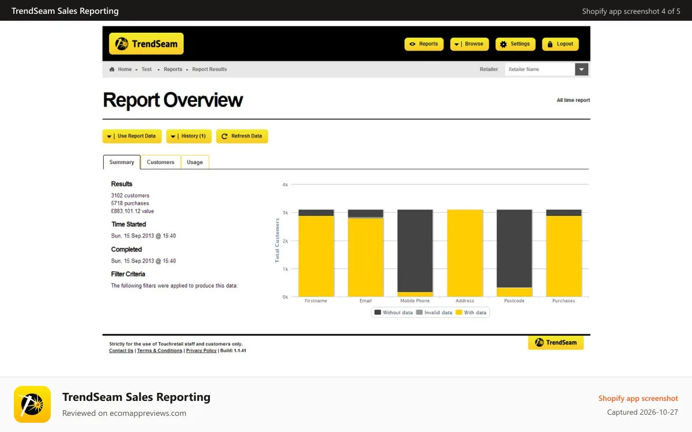Toggle the Without data legend entry
692x432 pixels.
tap(393, 312)
